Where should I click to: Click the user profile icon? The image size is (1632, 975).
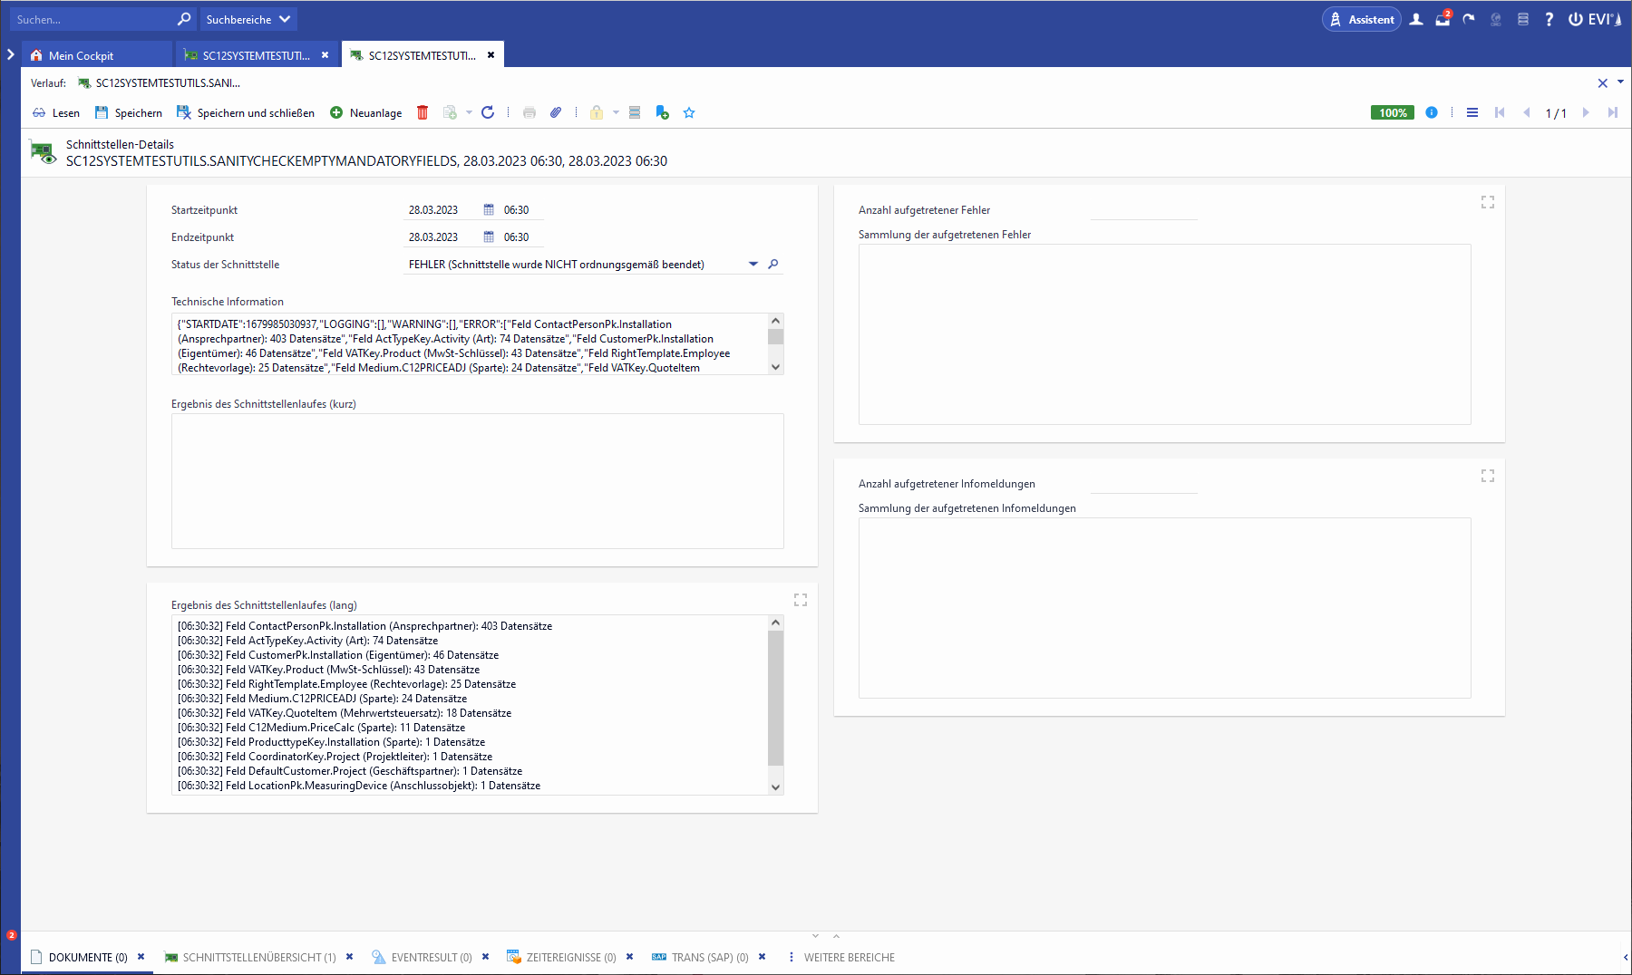[x=1416, y=19]
